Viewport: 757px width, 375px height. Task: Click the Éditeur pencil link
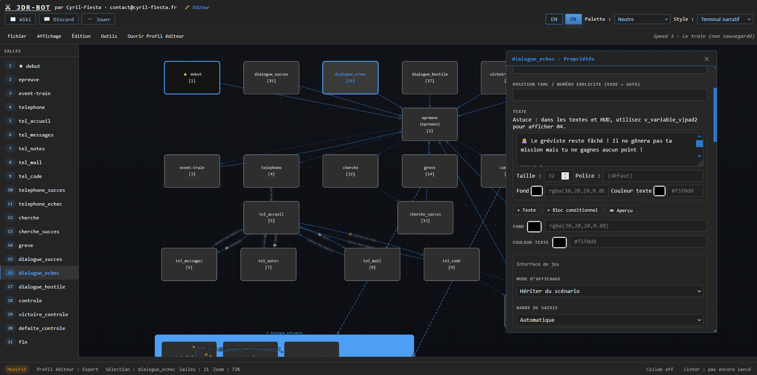[x=197, y=7]
